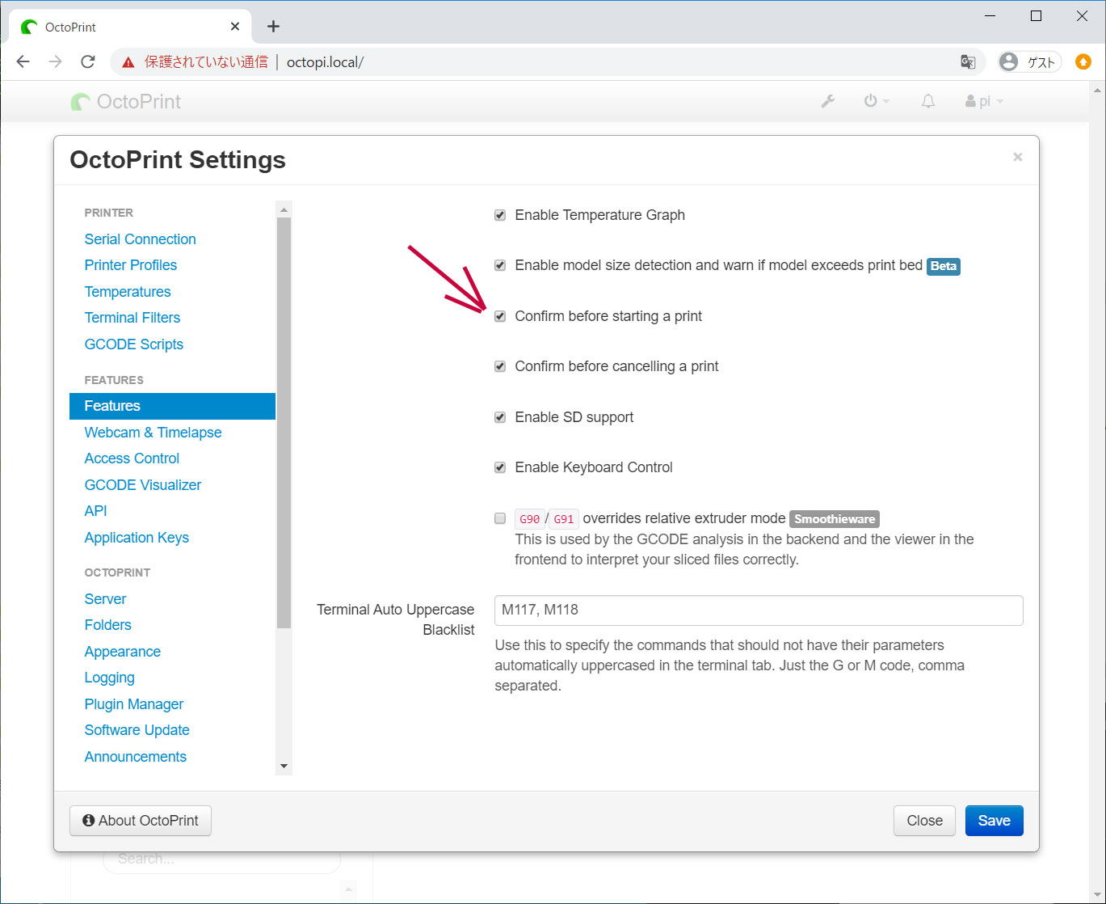
Task: Click the Terminal Auto Uppercase Blacklist field
Action: pos(759,610)
